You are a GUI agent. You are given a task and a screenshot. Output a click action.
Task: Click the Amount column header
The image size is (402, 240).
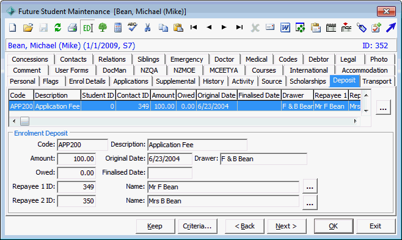pyautogui.click(x=163, y=95)
